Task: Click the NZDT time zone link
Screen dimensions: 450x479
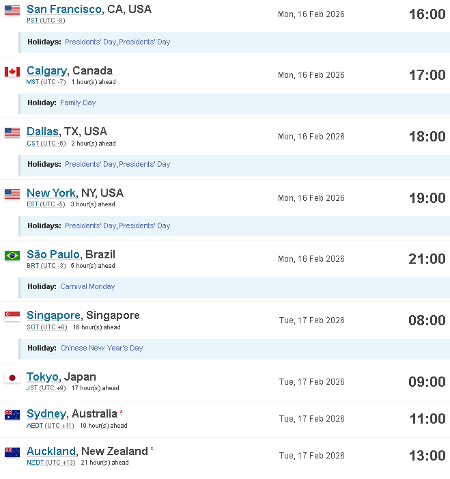Action: [x=35, y=463]
